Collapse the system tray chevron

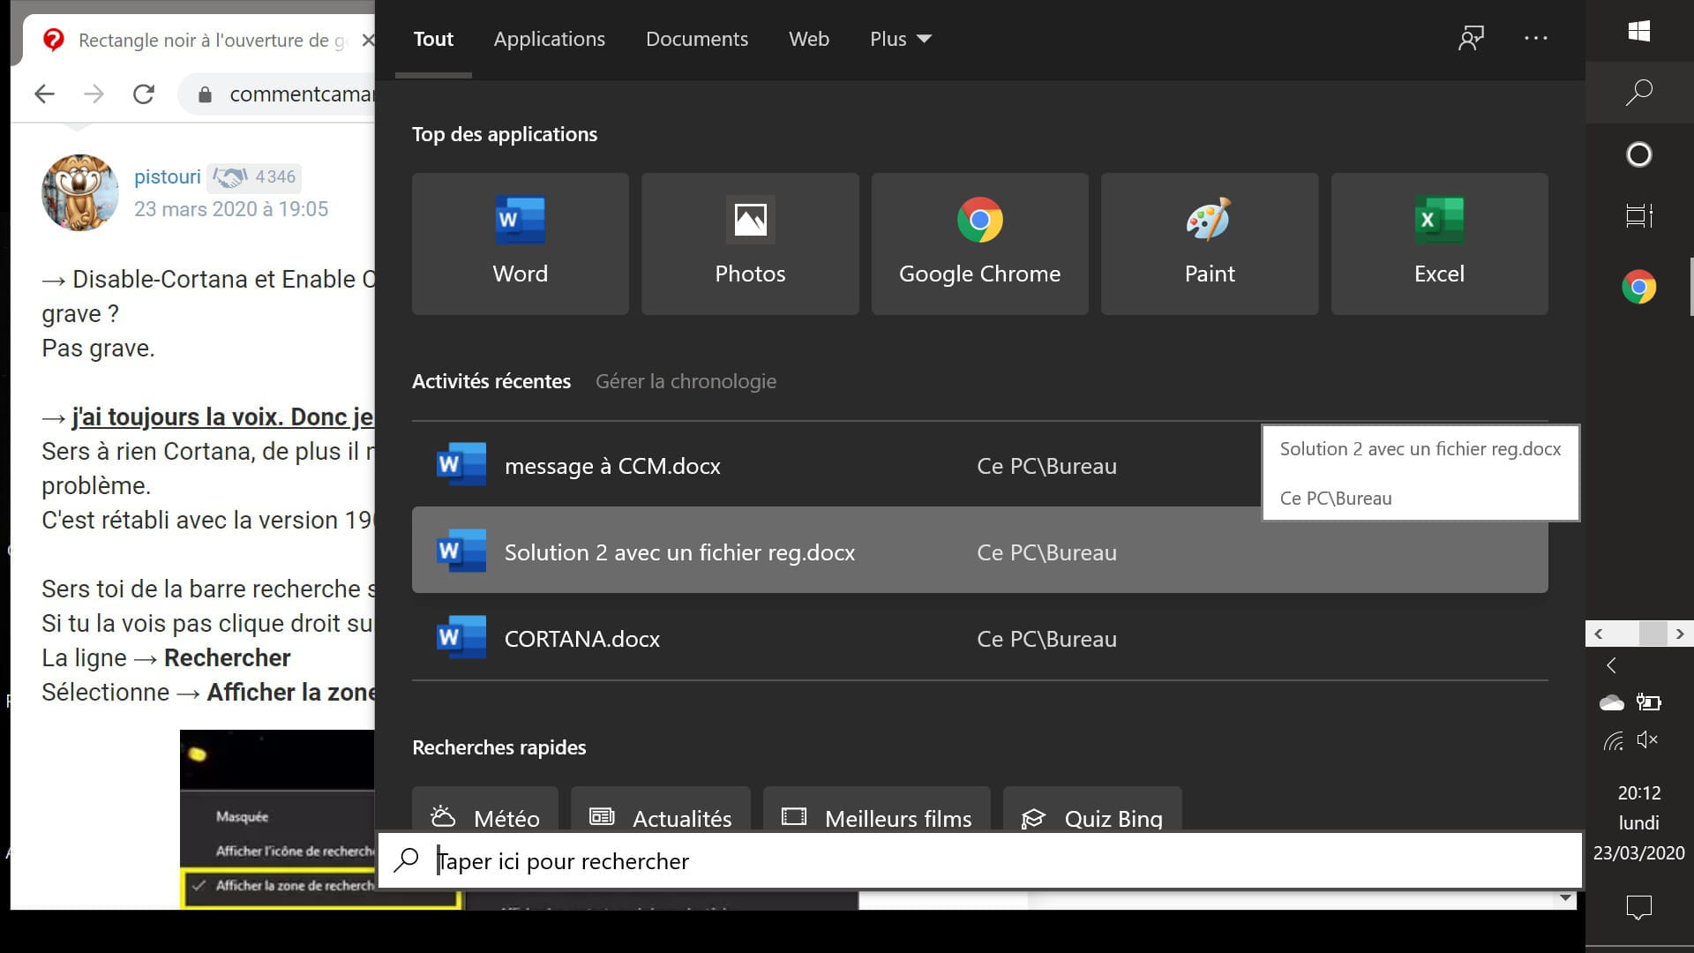[1611, 665]
